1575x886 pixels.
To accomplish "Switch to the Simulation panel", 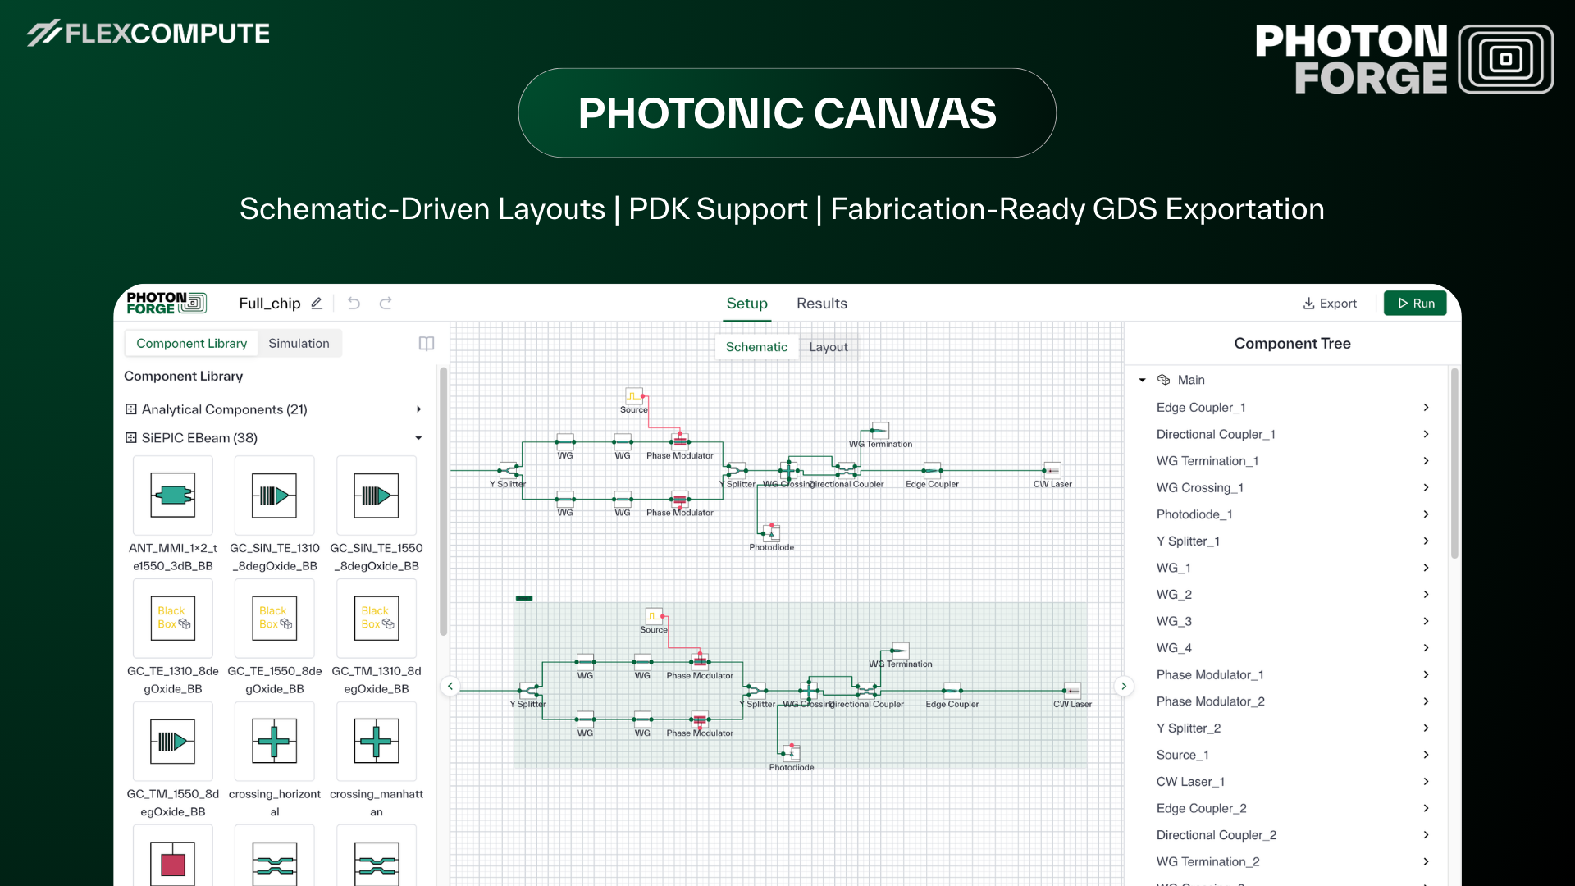I will 299,343.
